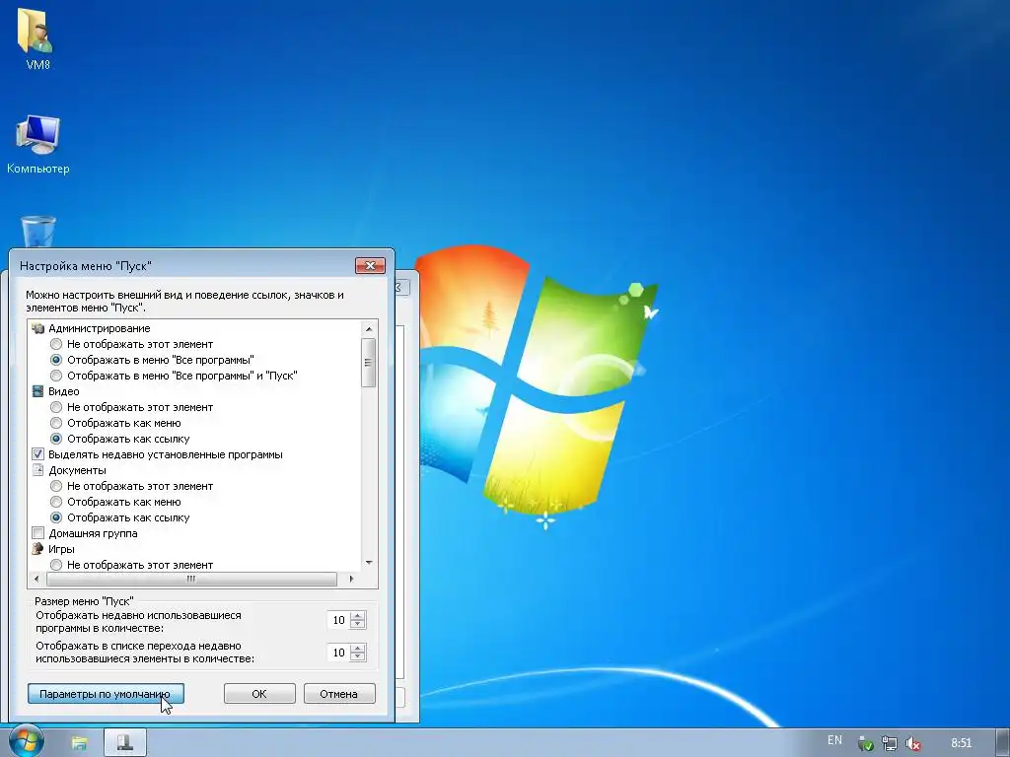Image resolution: width=1010 pixels, height=757 pixels.
Task: Open Windows Explorer from the taskbar
Action: coord(79,743)
